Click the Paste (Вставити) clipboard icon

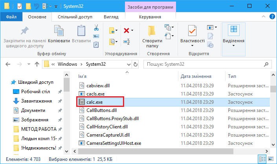(81, 31)
